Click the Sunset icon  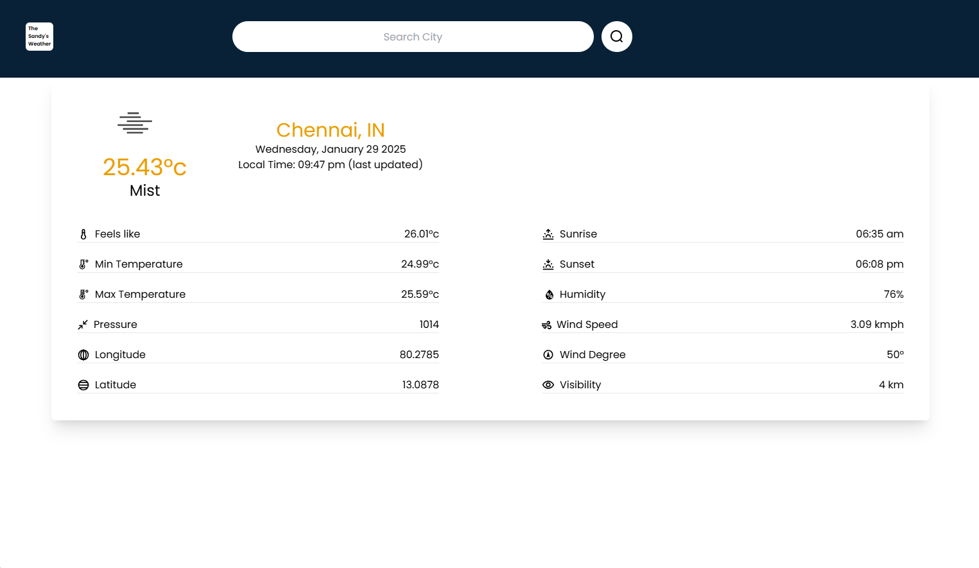coord(548,264)
